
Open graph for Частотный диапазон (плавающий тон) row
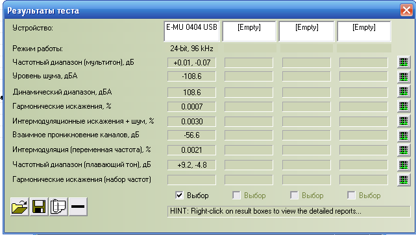click(x=404, y=165)
